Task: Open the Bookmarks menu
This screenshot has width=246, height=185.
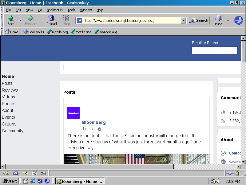Action: [55, 10]
